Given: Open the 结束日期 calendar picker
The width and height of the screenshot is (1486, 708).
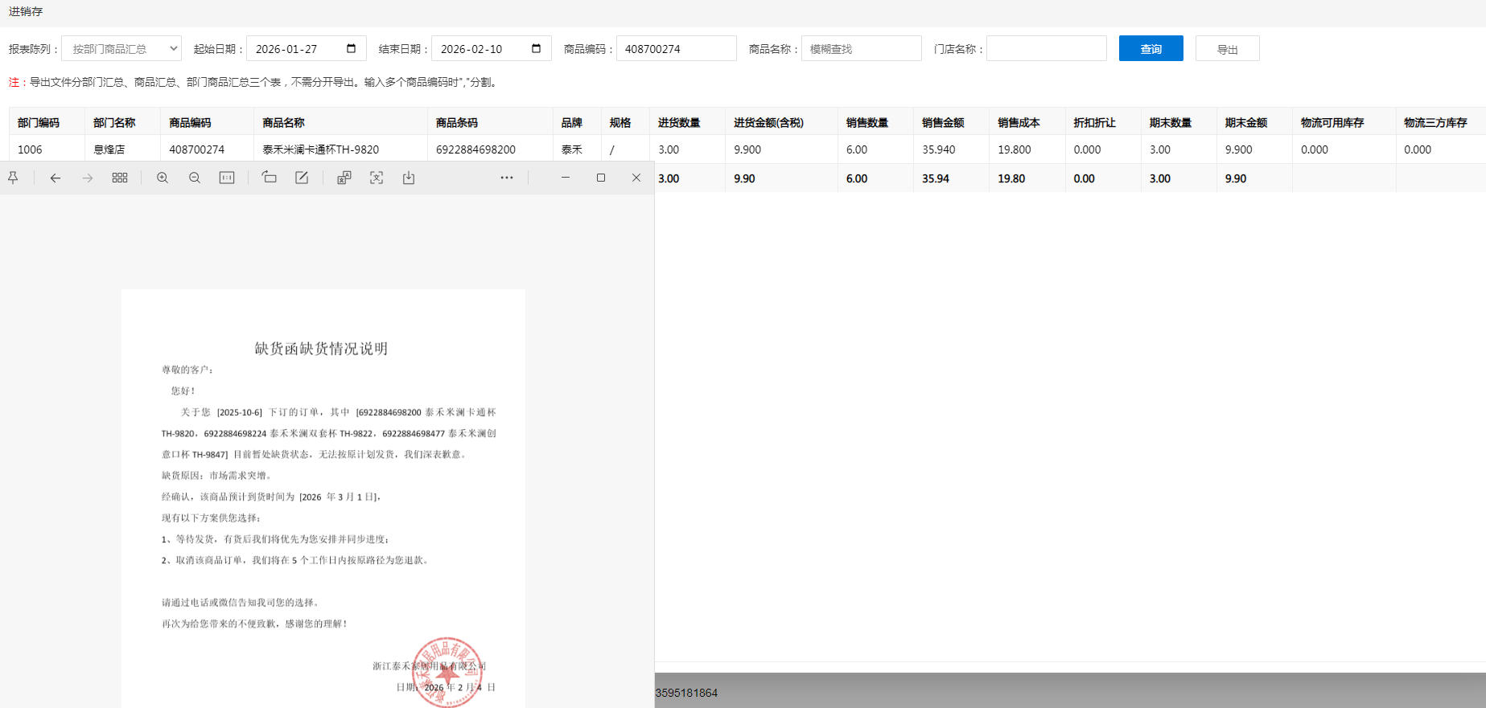Looking at the screenshot, I should coord(536,49).
